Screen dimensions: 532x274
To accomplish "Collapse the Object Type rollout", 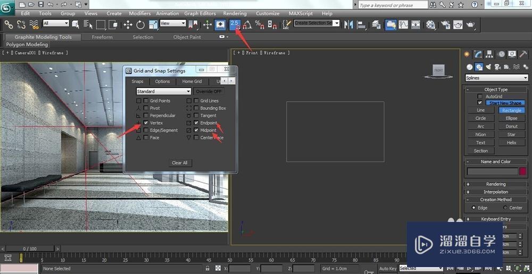I will 496,89.
